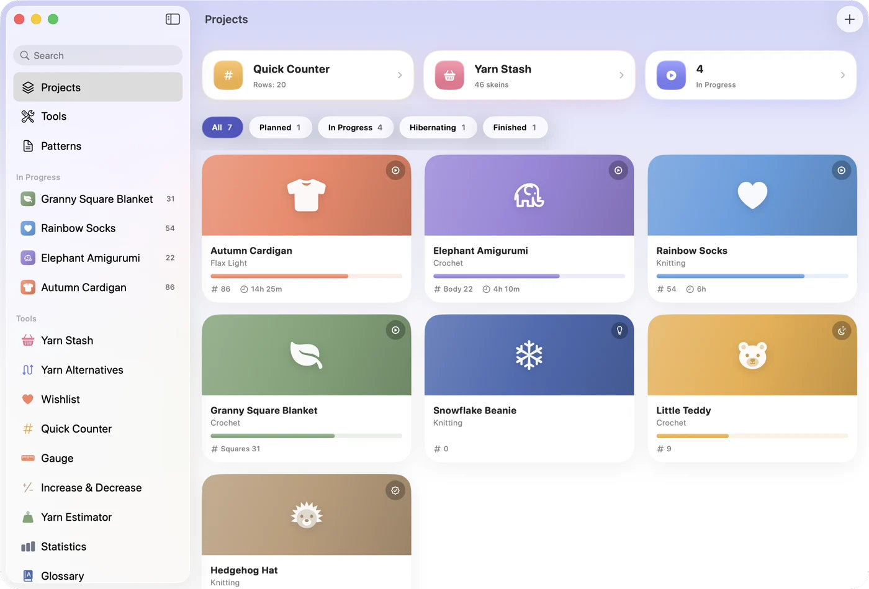This screenshot has width=869, height=589.
Task: Open Glossary in the sidebar
Action: pos(98,576)
